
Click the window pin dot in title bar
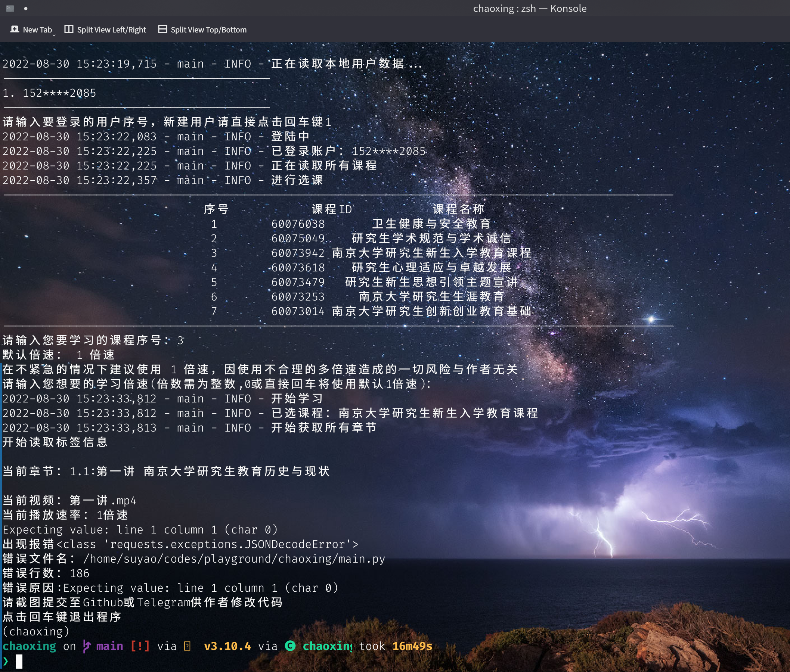coord(25,8)
